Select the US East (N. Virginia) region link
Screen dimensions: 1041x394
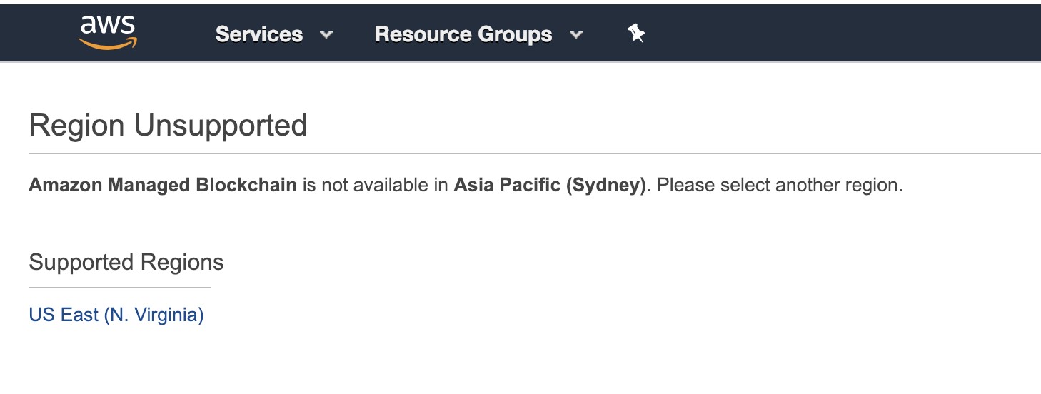(116, 315)
